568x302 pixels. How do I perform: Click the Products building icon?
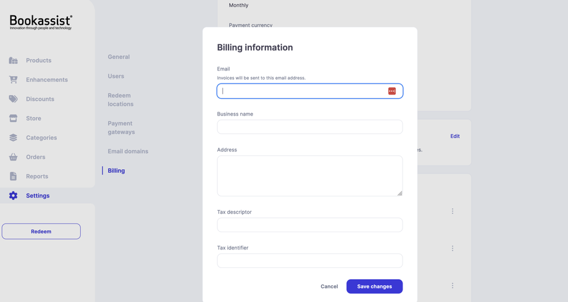(x=13, y=61)
